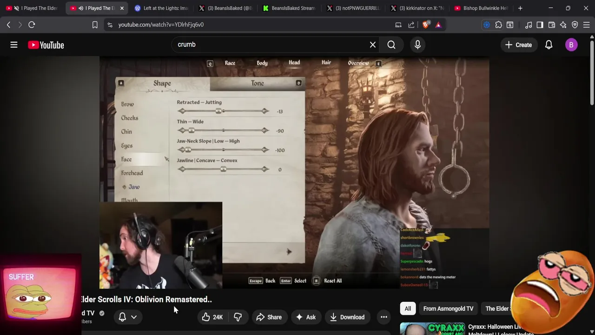Viewport: 595px width, 335px height.
Task: Open the Cyraxx Halloween video thumbnail
Action: pyautogui.click(x=432, y=328)
